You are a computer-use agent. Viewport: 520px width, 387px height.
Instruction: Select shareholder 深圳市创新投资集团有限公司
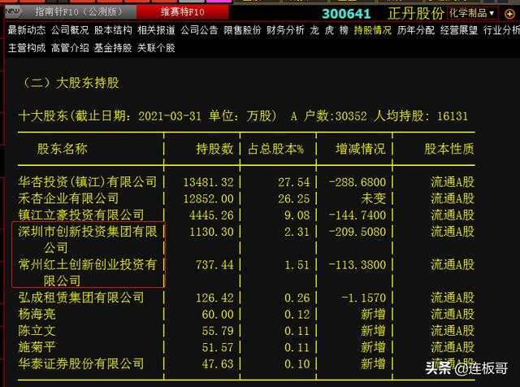(88, 240)
